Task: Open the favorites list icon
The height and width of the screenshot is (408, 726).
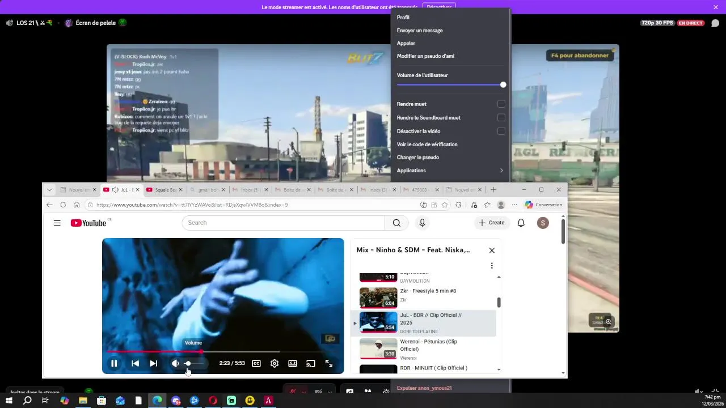Action: point(487,205)
